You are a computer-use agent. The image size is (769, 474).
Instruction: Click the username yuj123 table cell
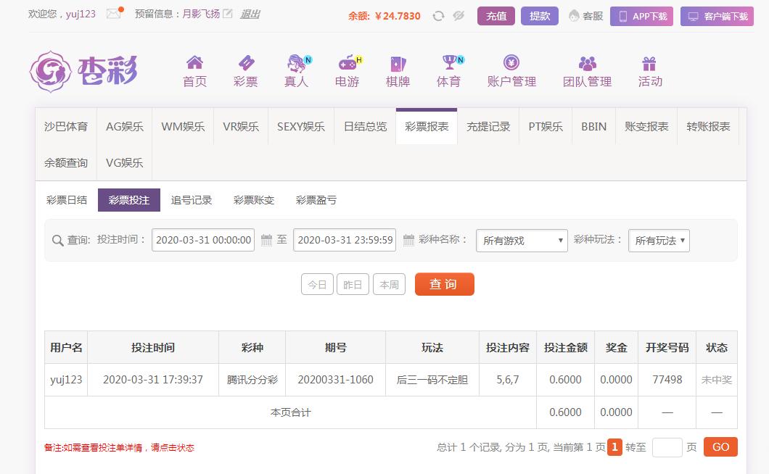66,380
